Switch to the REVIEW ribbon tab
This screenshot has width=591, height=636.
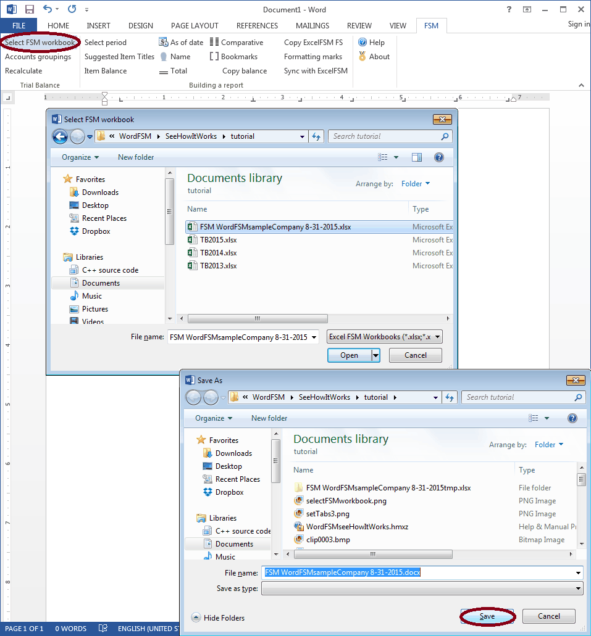[x=359, y=25]
